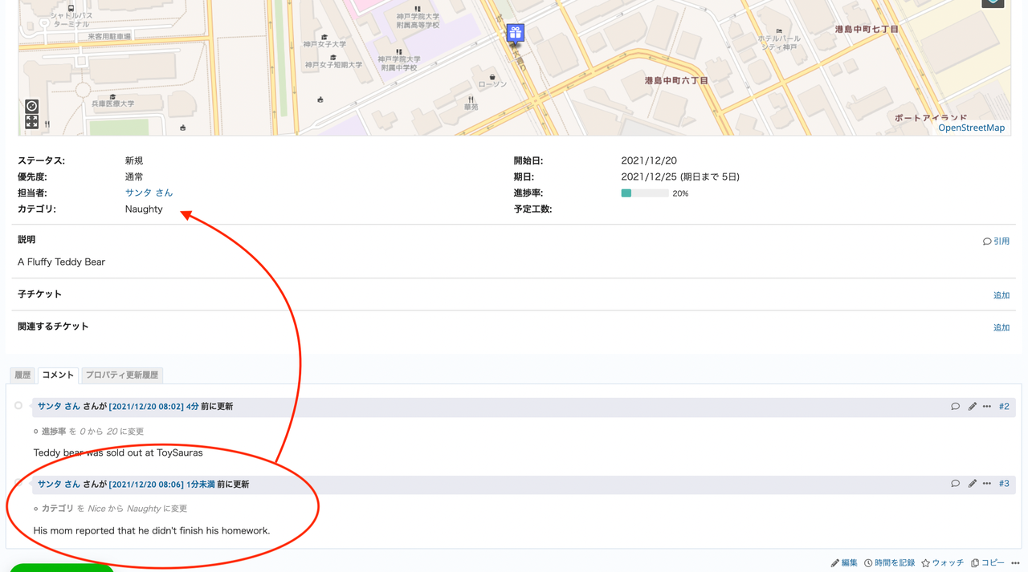Open assignee サンタ さん profile link
The image size is (1028, 572).
[x=149, y=193]
